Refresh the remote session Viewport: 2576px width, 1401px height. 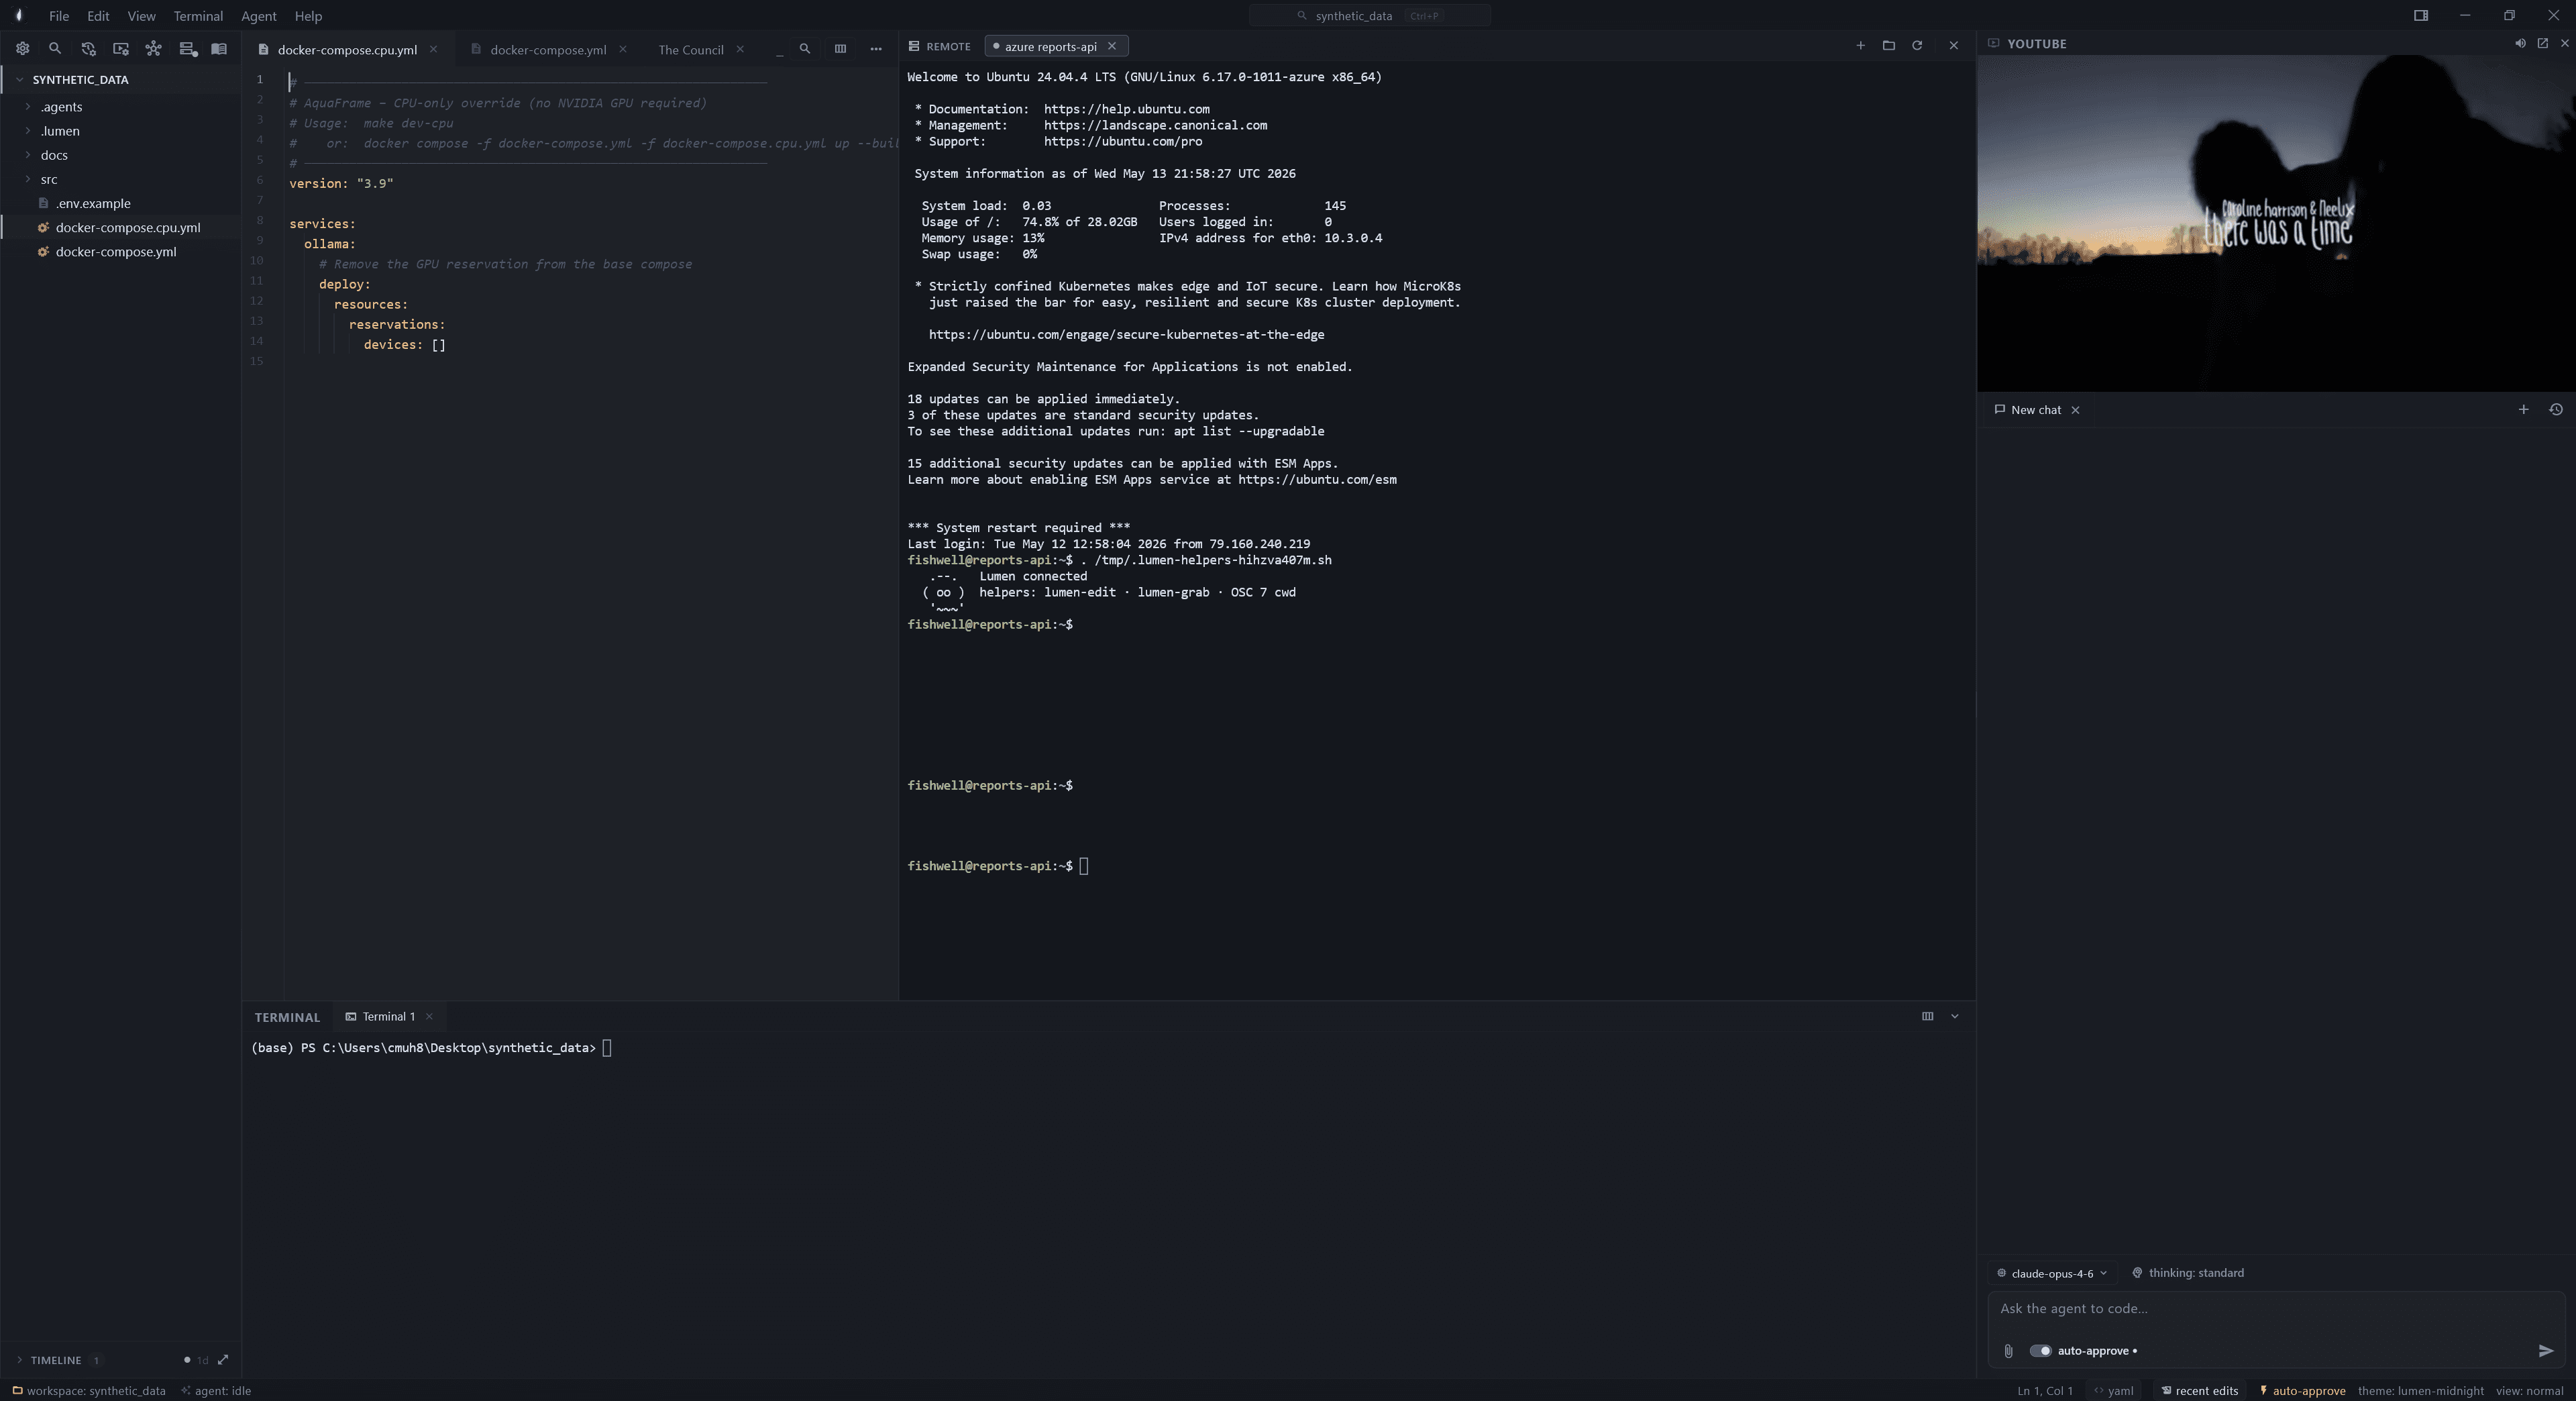point(1917,45)
